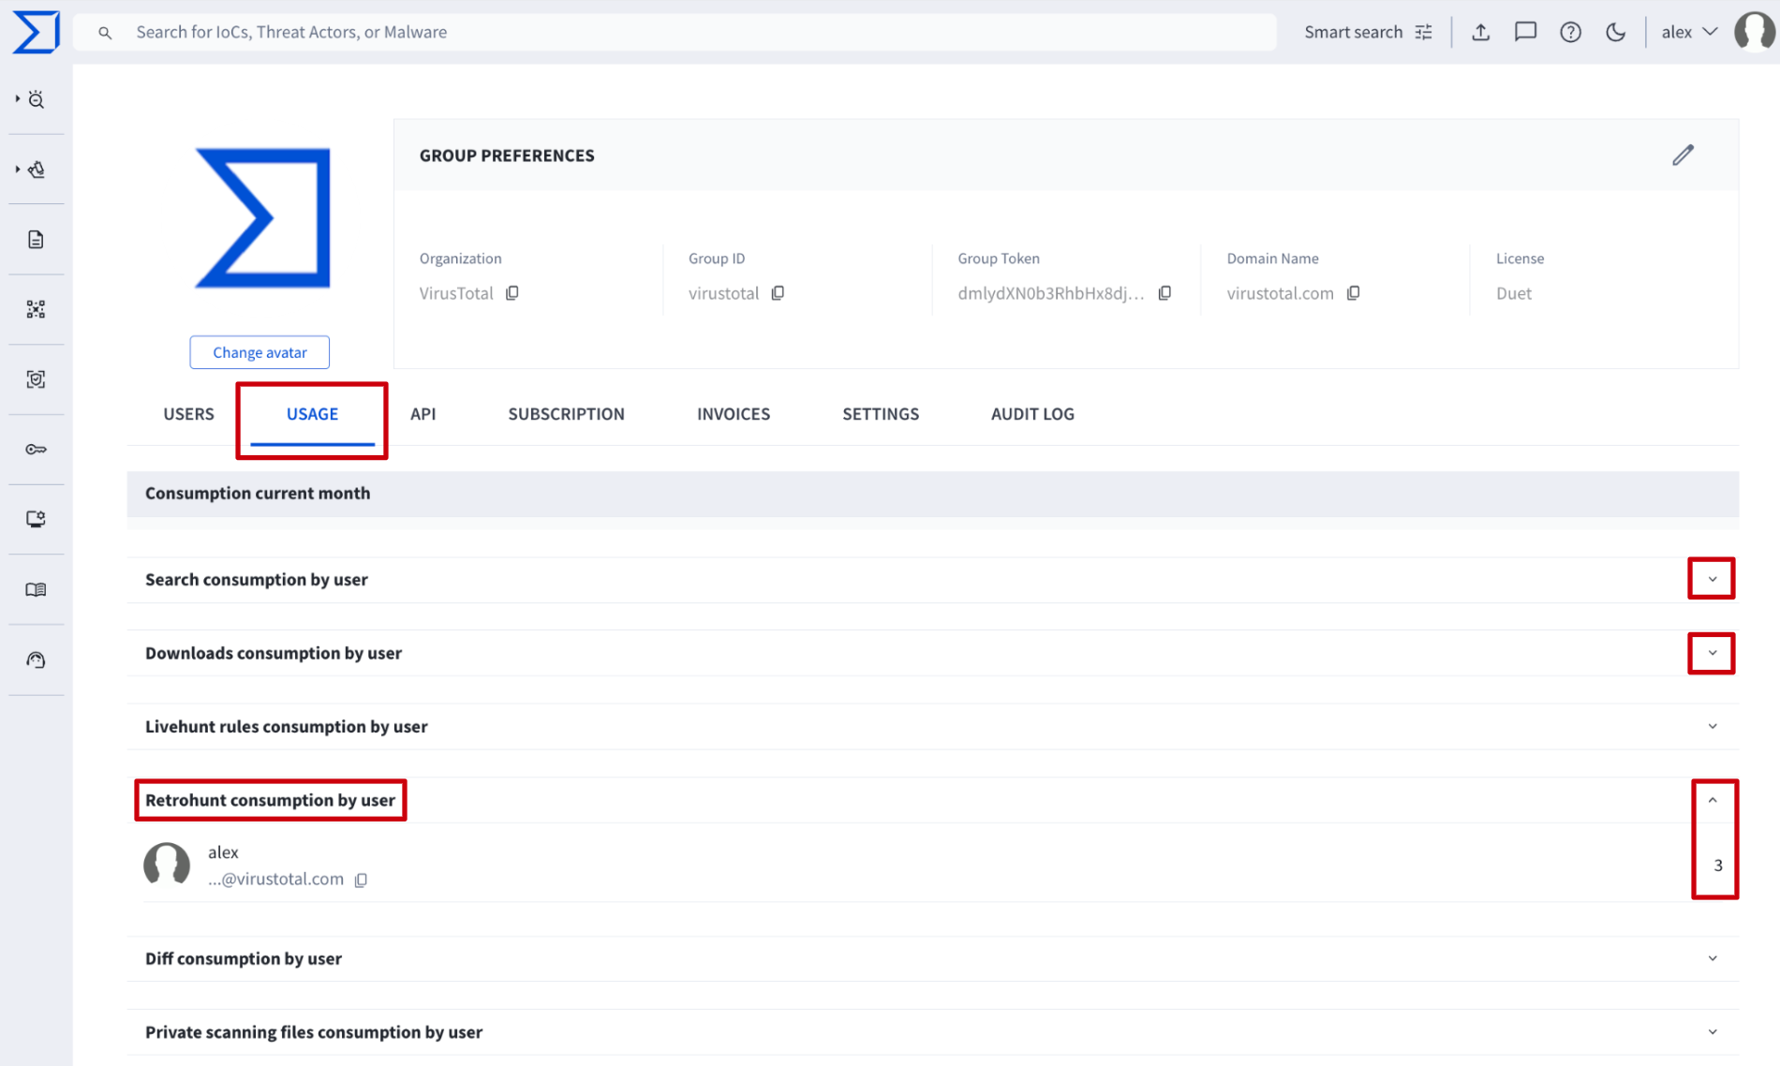Image resolution: width=1780 pixels, height=1066 pixels.
Task: Click the Change avatar button
Action: tap(260, 352)
